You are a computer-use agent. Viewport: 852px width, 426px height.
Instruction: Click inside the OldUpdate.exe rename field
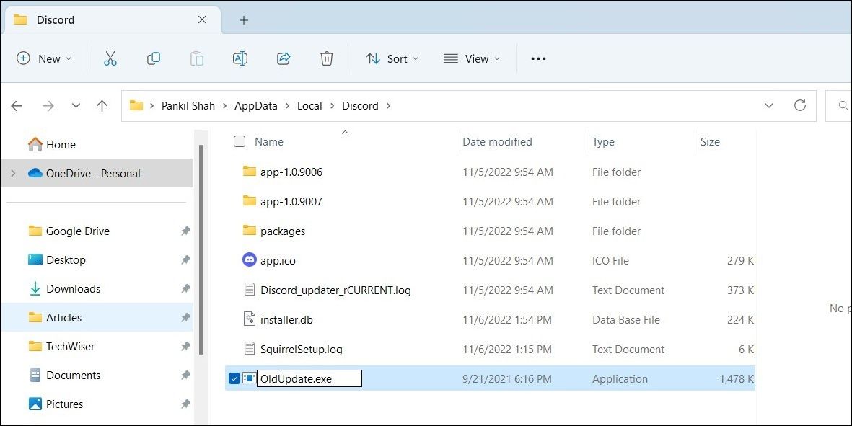pyautogui.click(x=309, y=379)
